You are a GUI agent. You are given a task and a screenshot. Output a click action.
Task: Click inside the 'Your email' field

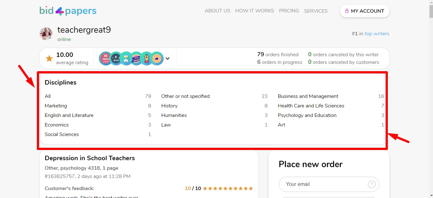click(x=329, y=184)
